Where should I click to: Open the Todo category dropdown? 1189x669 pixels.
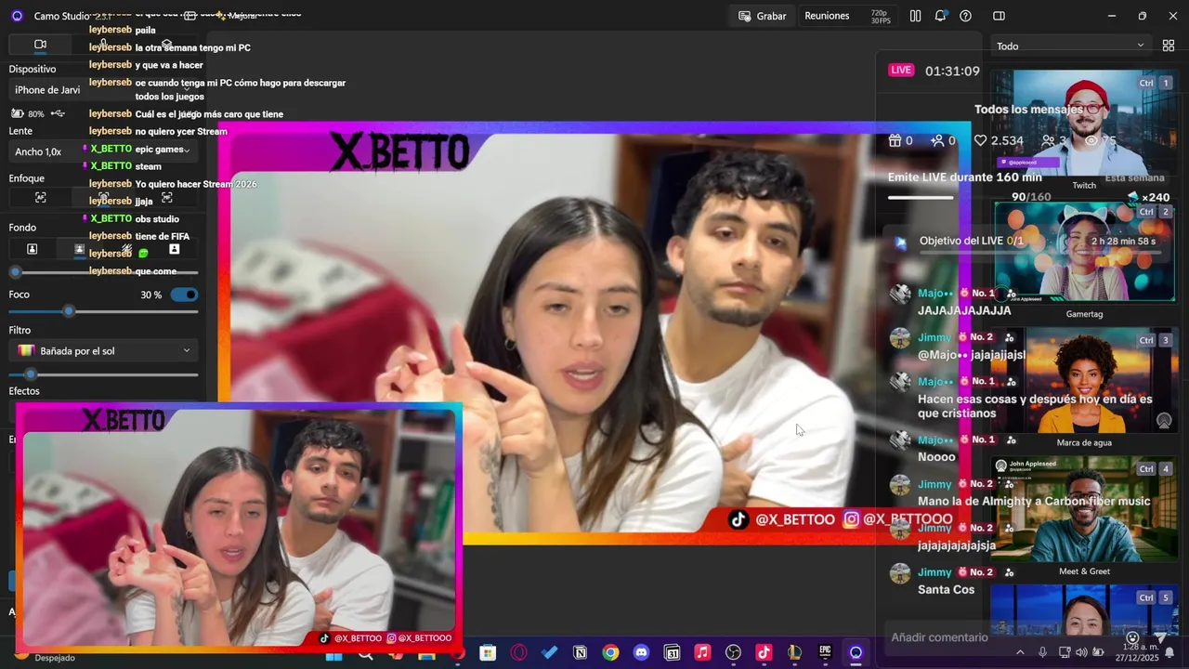(1070, 46)
